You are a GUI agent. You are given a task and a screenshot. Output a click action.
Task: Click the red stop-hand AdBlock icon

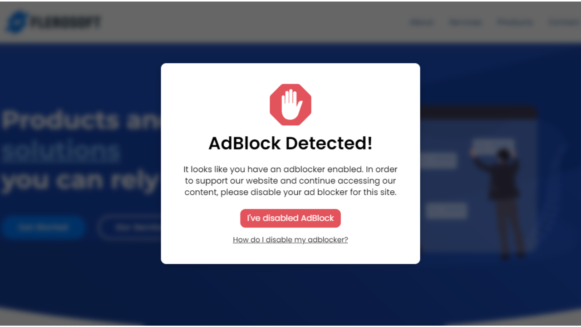point(290,104)
